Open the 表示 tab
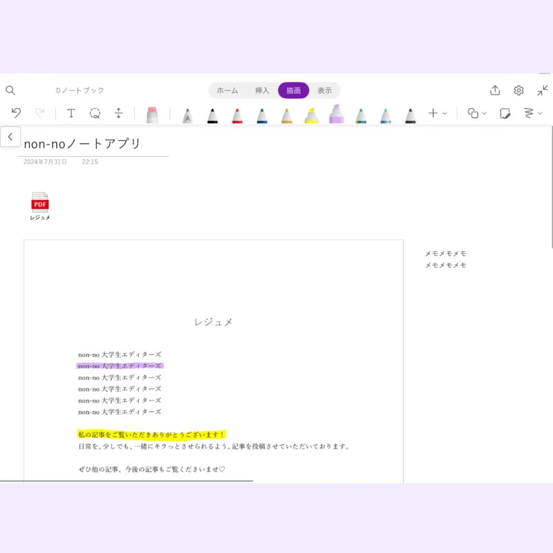This screenshot has width=553, height=553. 325,91
